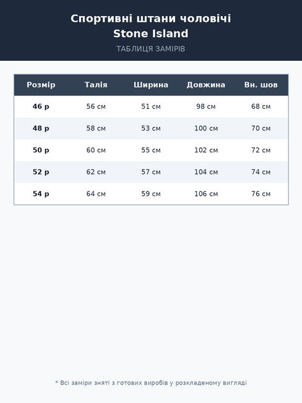Image resolution: width=302 pixels, height=403 pixels.
Task: Click the footnote about measurements
Action: pyautogui.click(x=151, y=383)
